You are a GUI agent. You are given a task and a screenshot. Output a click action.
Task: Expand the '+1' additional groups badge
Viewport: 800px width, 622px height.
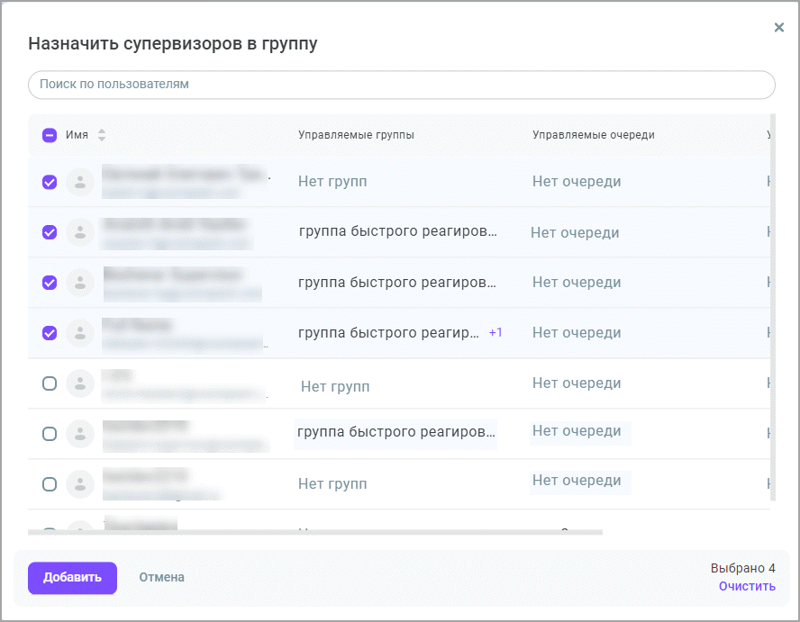coord(495,332)
